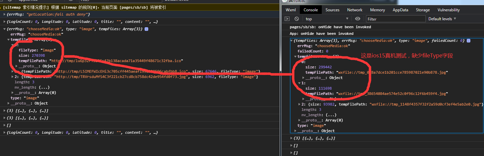Expand last LoginCount object in left console

coord(4,132)
